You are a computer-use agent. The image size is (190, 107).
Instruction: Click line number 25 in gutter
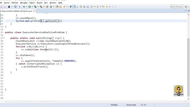pyautogui.click(x=2, y=32)
